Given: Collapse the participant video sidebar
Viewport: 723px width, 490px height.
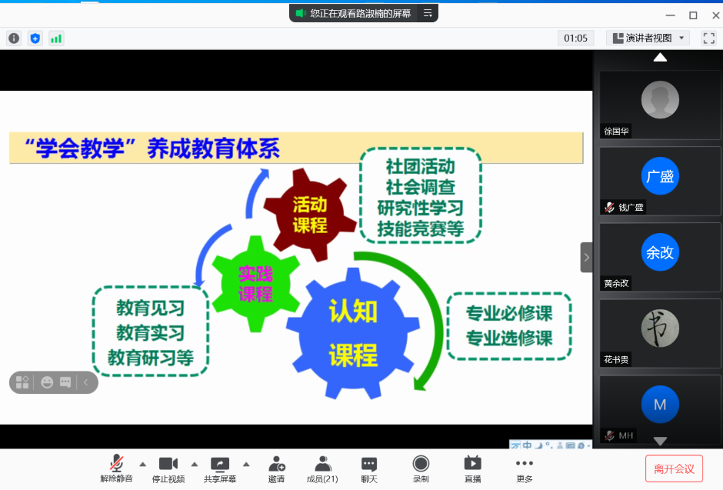Looking at the screenshot, I should pos(586,257).
